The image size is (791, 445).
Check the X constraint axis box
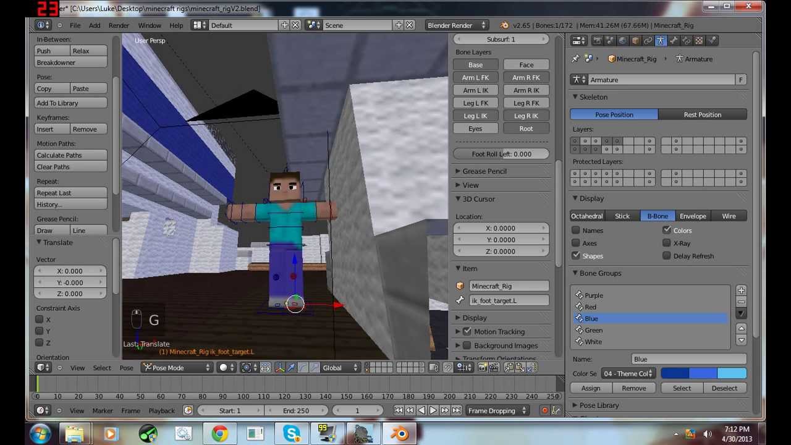point(40,320)
